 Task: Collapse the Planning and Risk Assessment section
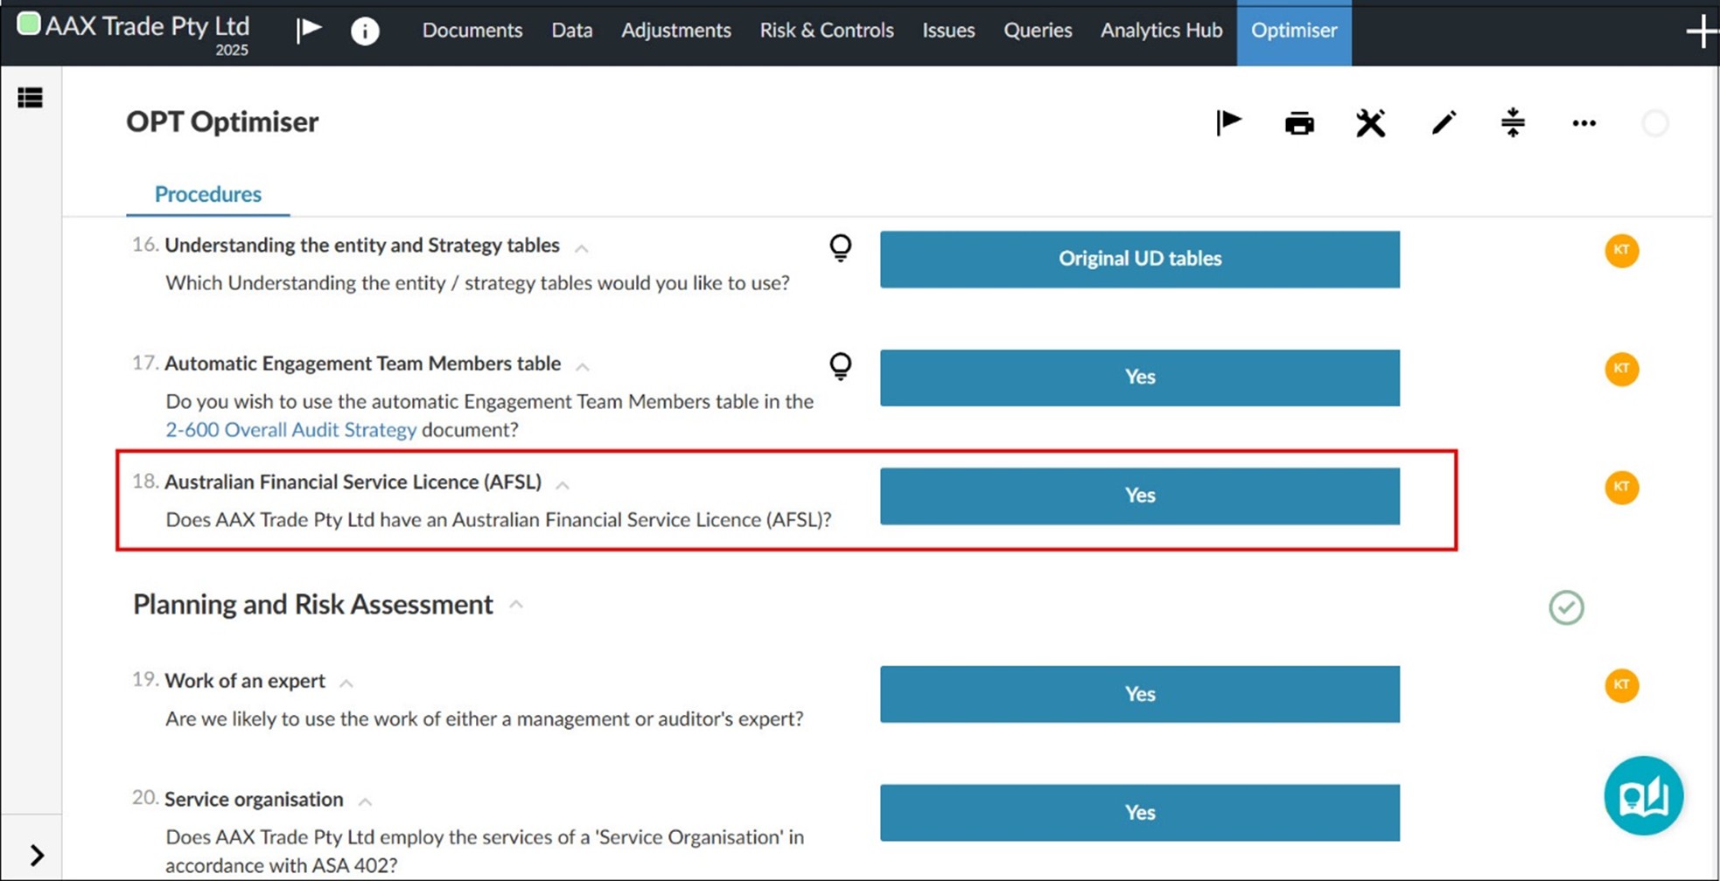tap(516, 604)
